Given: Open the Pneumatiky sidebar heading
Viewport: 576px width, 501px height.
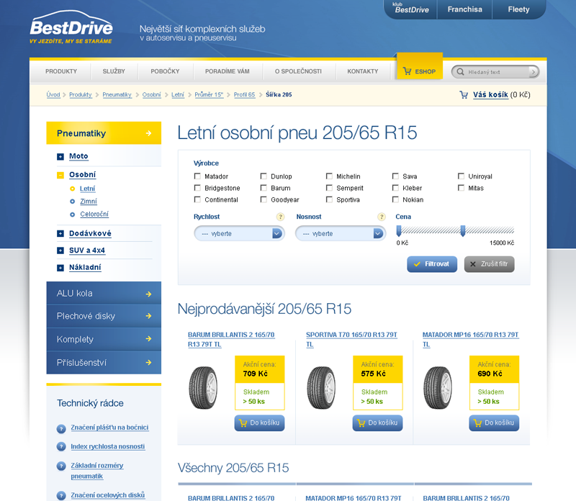Looking at the screenshot, I should pyautogui.click(x=104, y=133).
